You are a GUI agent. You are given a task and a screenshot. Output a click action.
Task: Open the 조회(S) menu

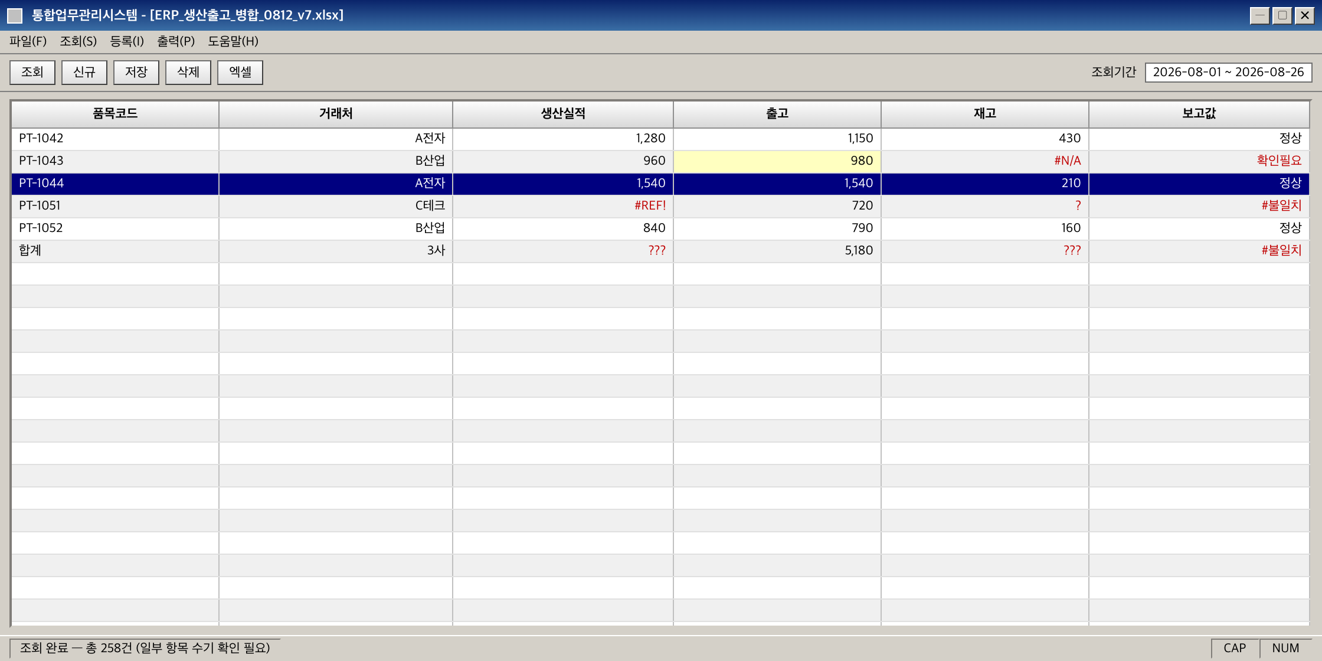click(78, 41)
